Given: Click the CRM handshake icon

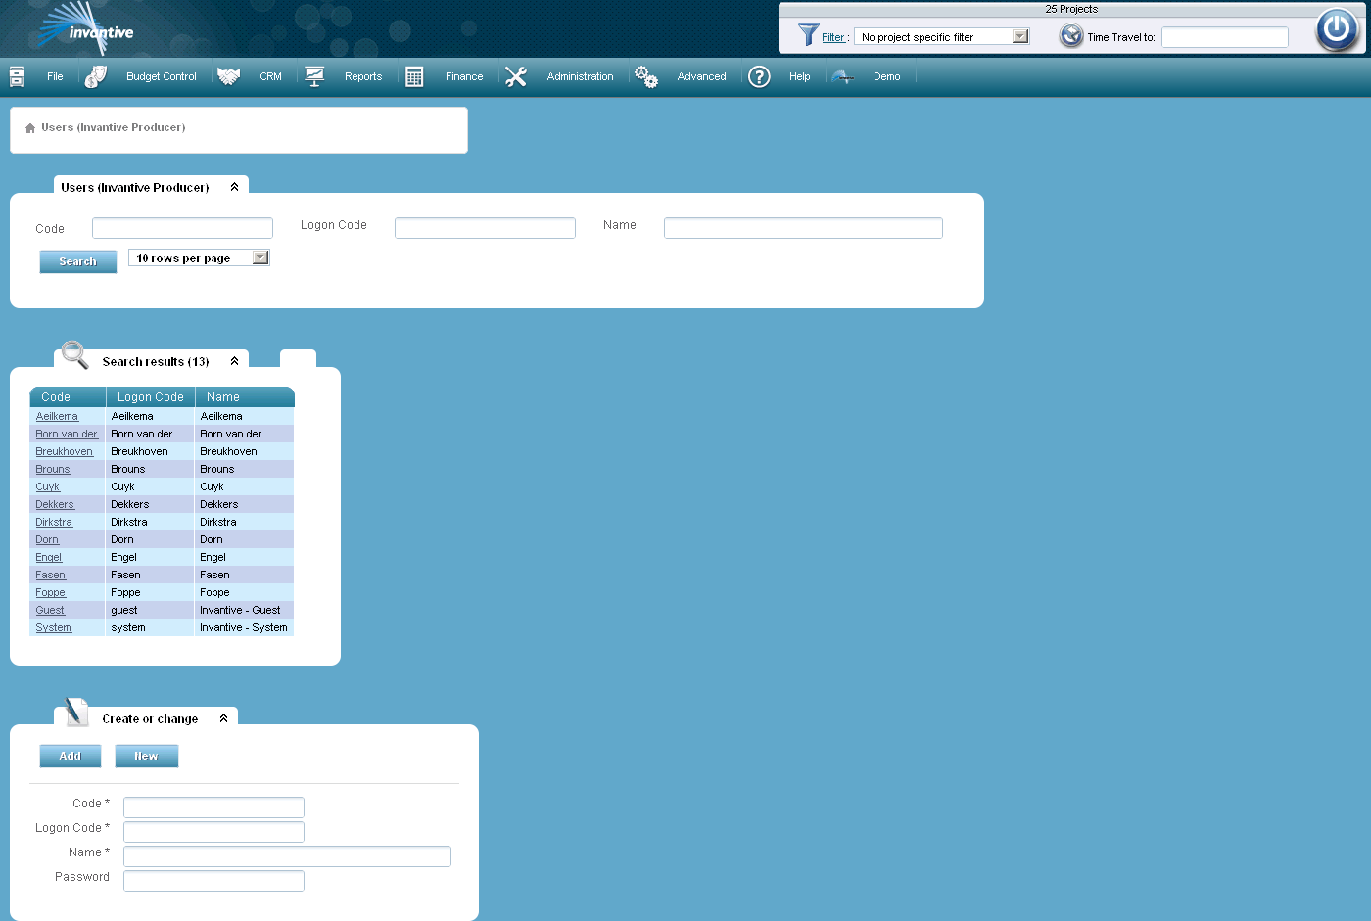Looking at the screenshot, I should 229,76.
